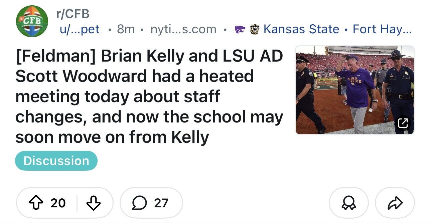Image resolution: width=431 pixels, height=223 pixels.
Task: Click the Fort Hays tiger flair logo
Action: (255, 30)
